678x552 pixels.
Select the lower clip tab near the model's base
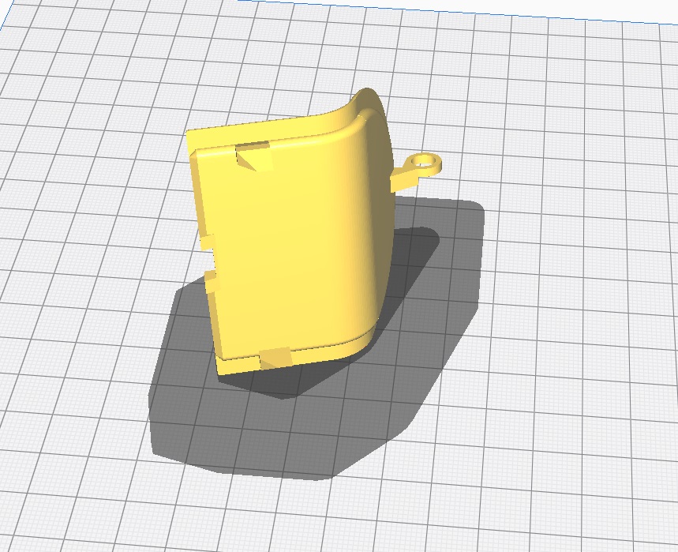tap(278, 356)
